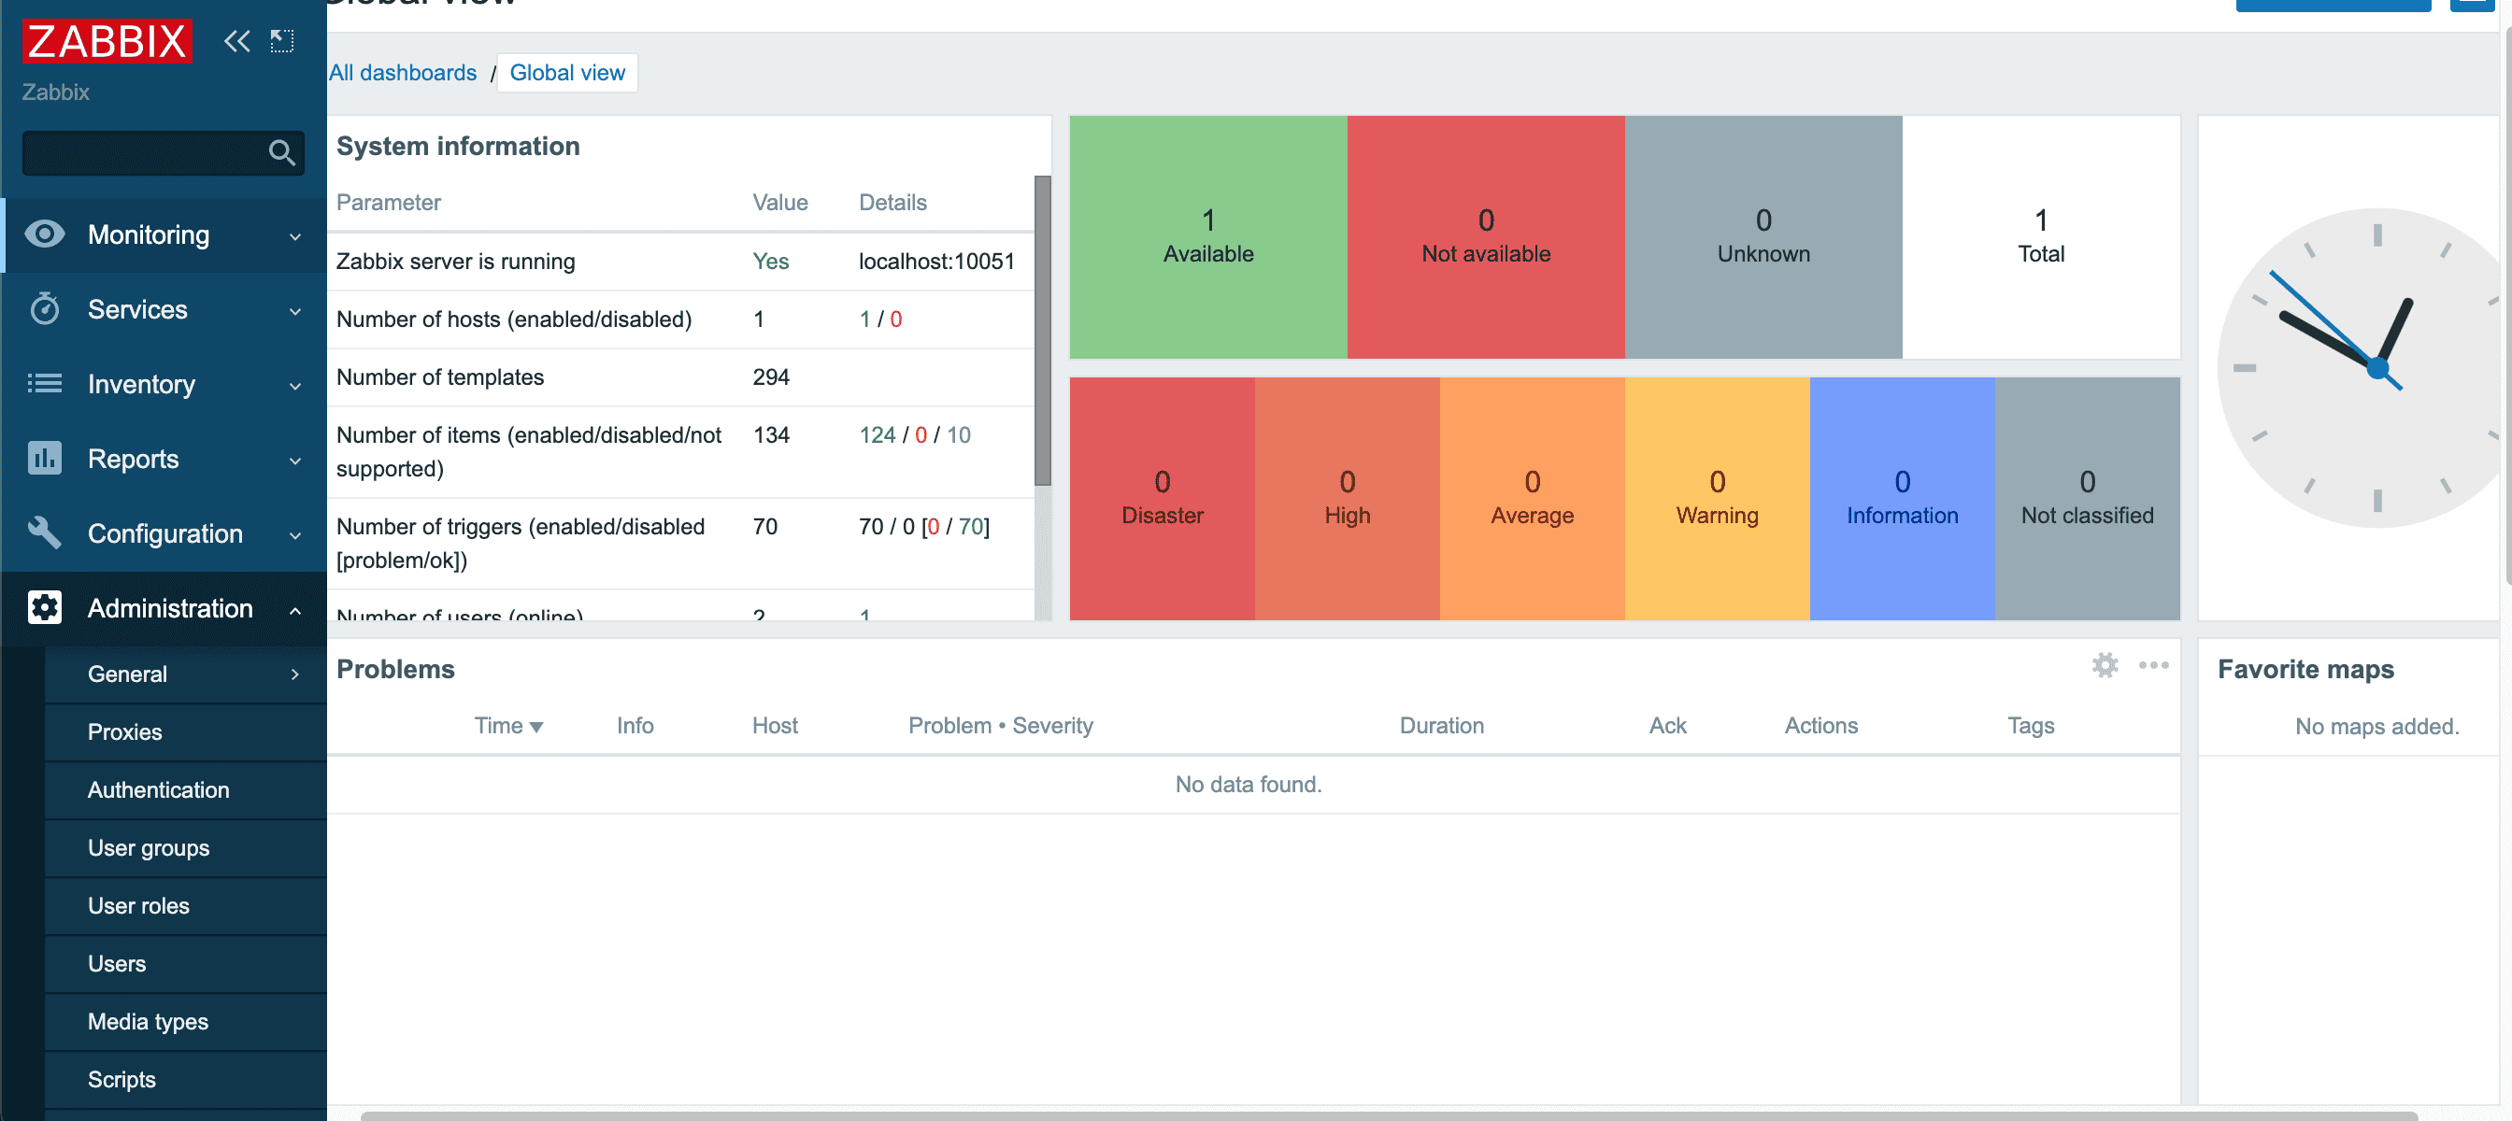Click the Configuration navigation icon
Viewport: 2512px width, 1121px height.
(x=45, y=532)
